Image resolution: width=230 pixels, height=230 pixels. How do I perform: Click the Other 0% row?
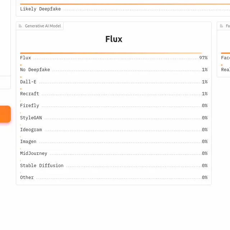(114, 178)
